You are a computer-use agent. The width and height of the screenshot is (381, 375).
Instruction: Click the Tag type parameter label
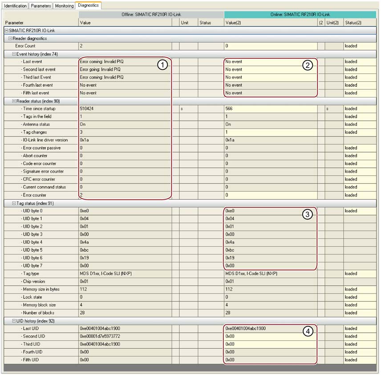[x=31, y=274]
